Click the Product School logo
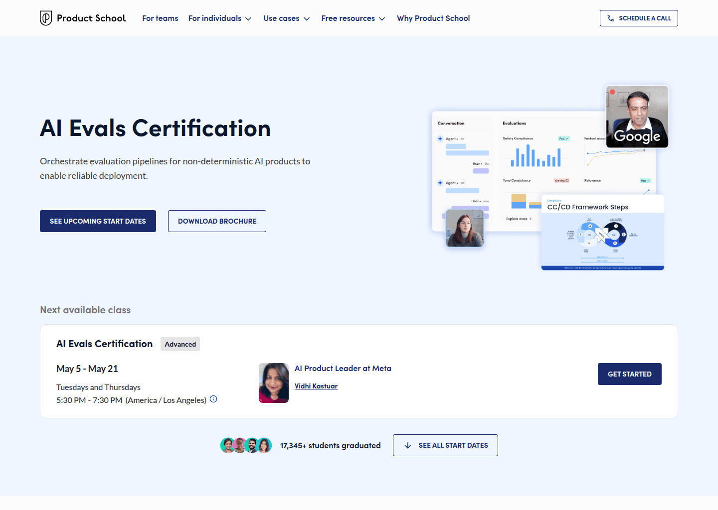This screenshot has width=718, height=510. 83,18
